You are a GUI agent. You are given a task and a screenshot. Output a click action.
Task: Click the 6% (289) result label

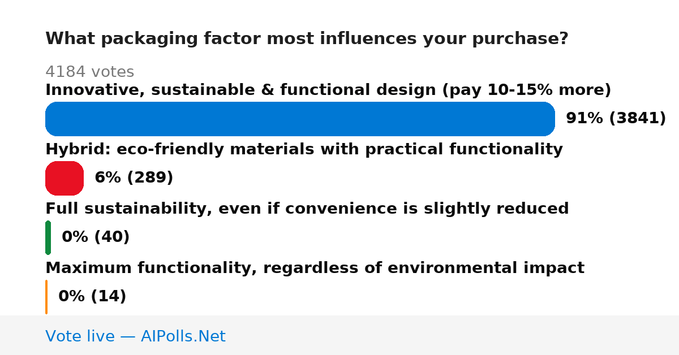click(x=134, y=177)
